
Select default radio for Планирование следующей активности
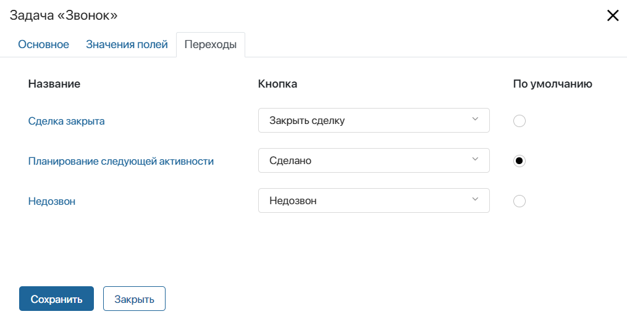click(519, 160)
